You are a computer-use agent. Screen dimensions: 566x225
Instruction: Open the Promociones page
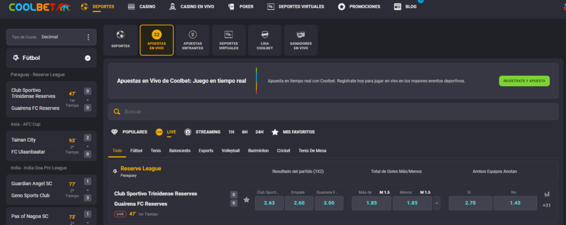coord(365,7)
